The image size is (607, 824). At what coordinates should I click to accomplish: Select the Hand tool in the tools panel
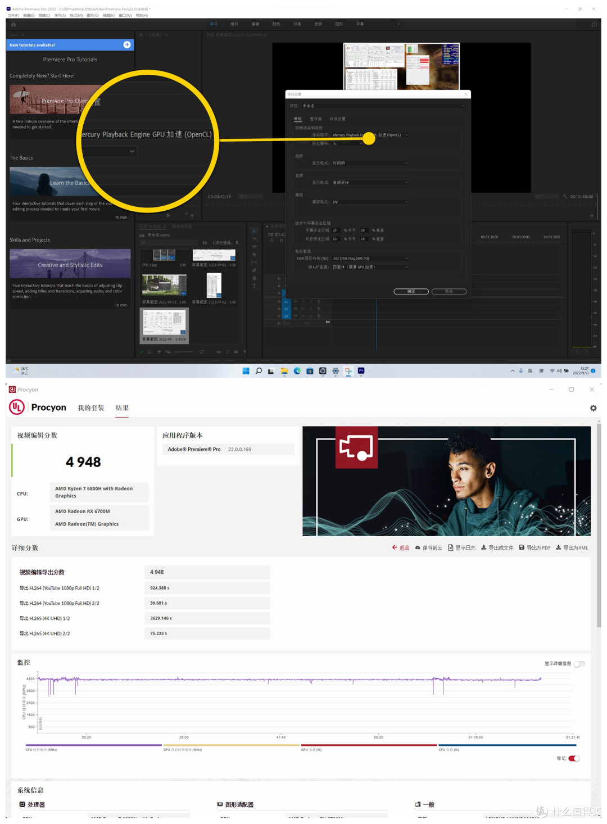coord(255,278)
